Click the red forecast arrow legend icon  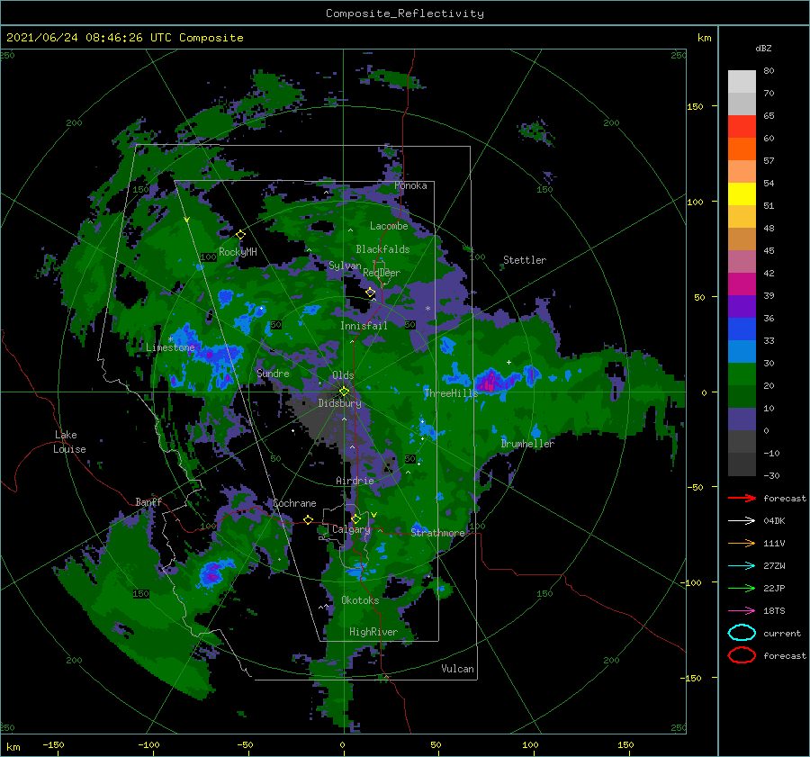[742, 498]
